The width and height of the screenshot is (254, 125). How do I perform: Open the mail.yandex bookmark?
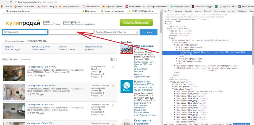tap(113, 7)
